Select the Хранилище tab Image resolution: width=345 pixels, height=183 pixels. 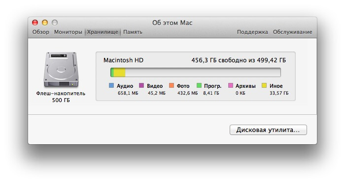(103, 32)
